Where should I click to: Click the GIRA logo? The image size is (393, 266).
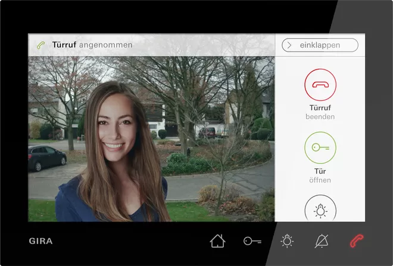(x=40, y=241)
